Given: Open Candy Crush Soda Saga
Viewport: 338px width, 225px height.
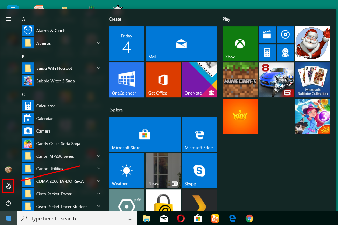Looking at the screenshot, I should 62,144.
